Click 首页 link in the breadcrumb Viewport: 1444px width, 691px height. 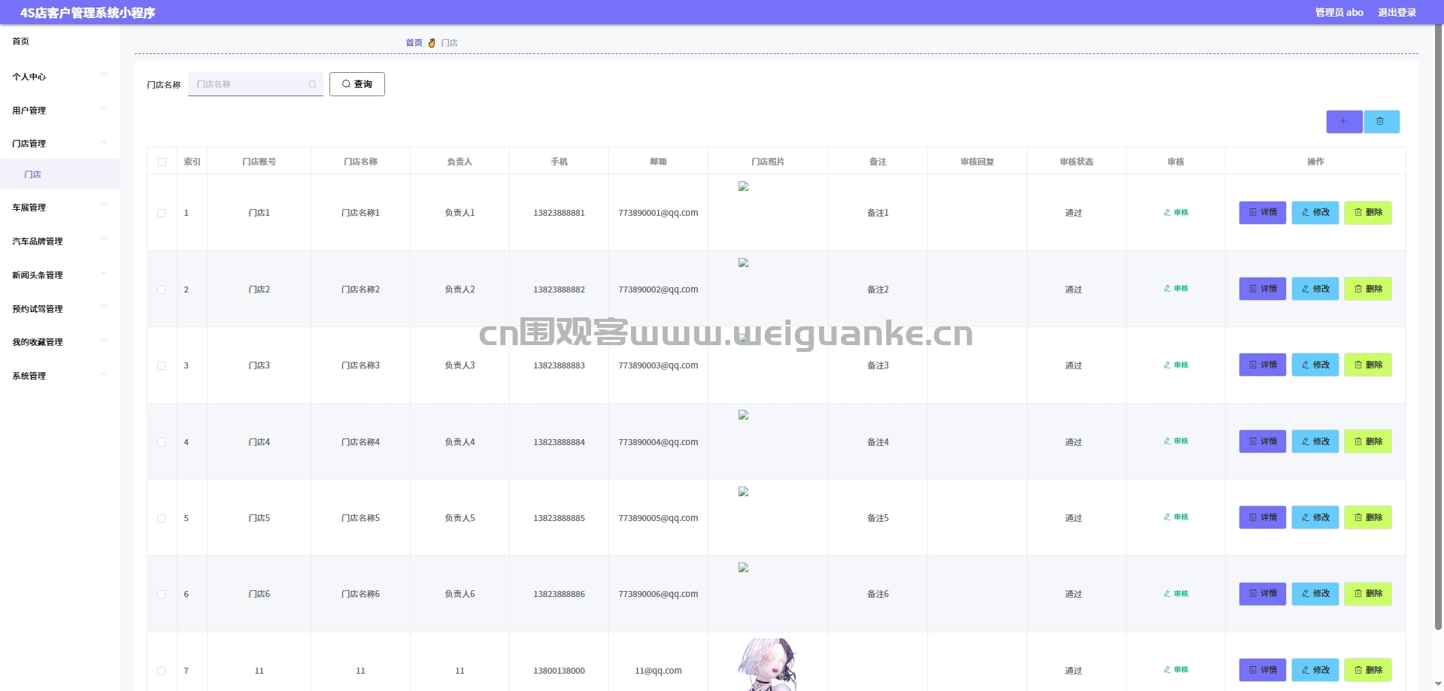(x=414, y=43)
